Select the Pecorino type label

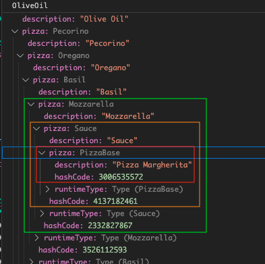coord(71,31)
